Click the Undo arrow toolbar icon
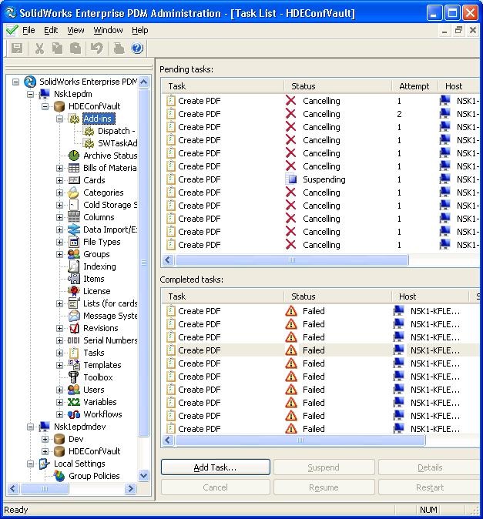 pos(96,49)
